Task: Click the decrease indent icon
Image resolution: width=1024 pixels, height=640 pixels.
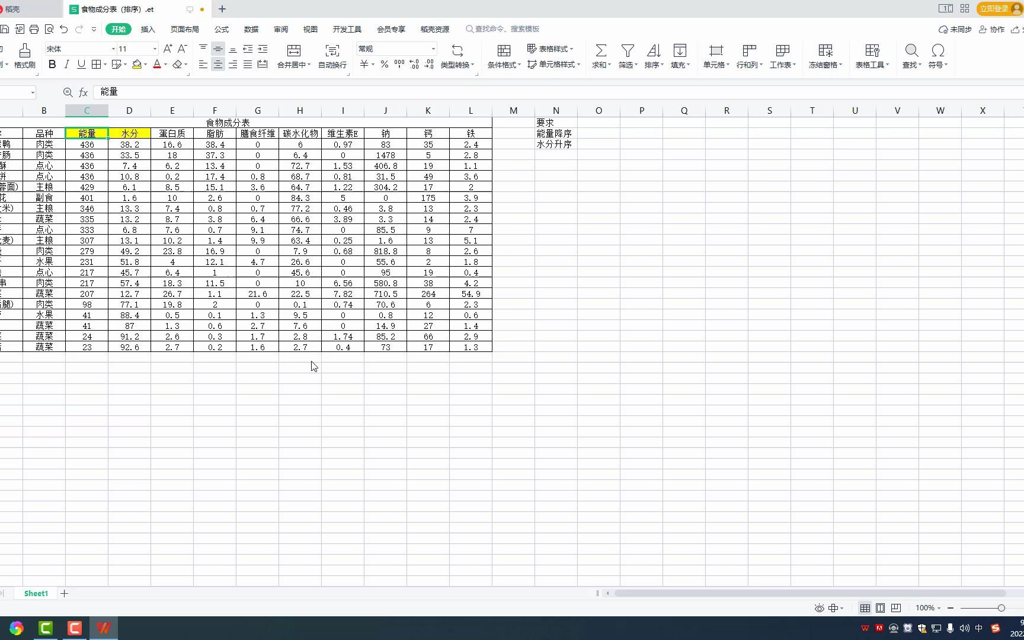Action: click(x=248, y=49)
